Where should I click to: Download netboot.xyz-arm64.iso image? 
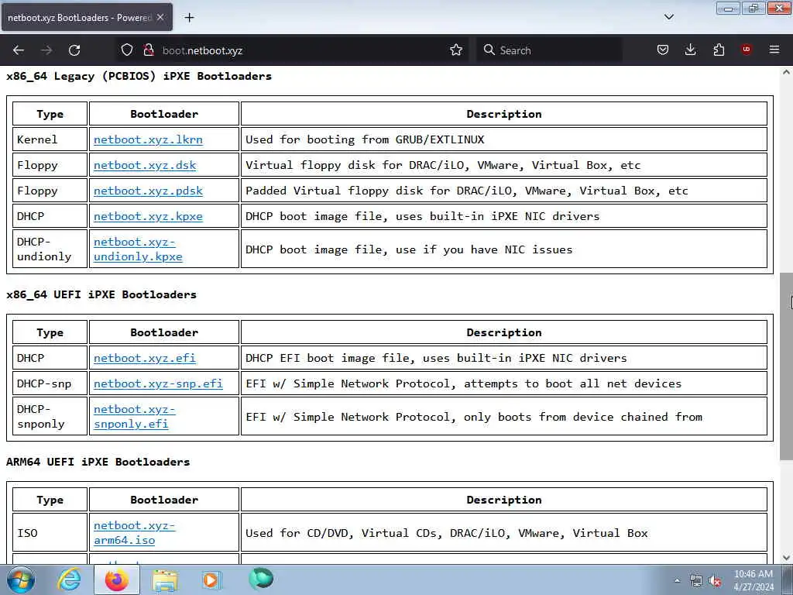135,533
